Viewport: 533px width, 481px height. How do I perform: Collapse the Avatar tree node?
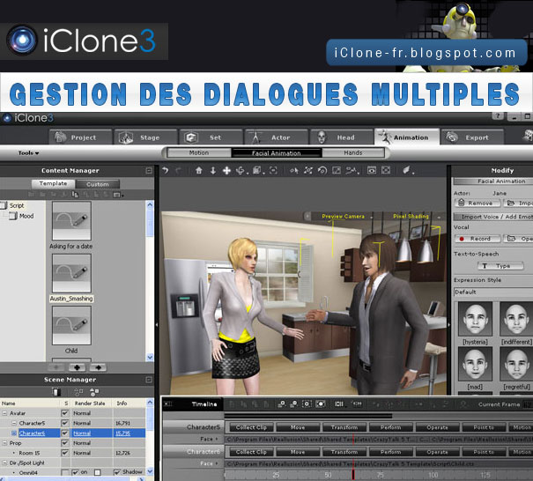[x=4, y=413]
